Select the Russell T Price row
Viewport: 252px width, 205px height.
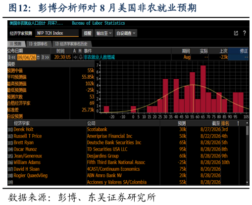127,136
